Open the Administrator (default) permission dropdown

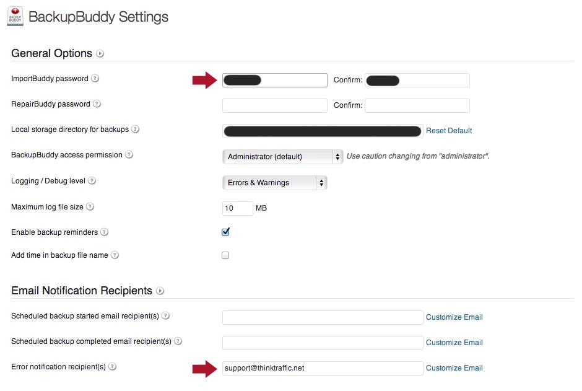point(282,157)
